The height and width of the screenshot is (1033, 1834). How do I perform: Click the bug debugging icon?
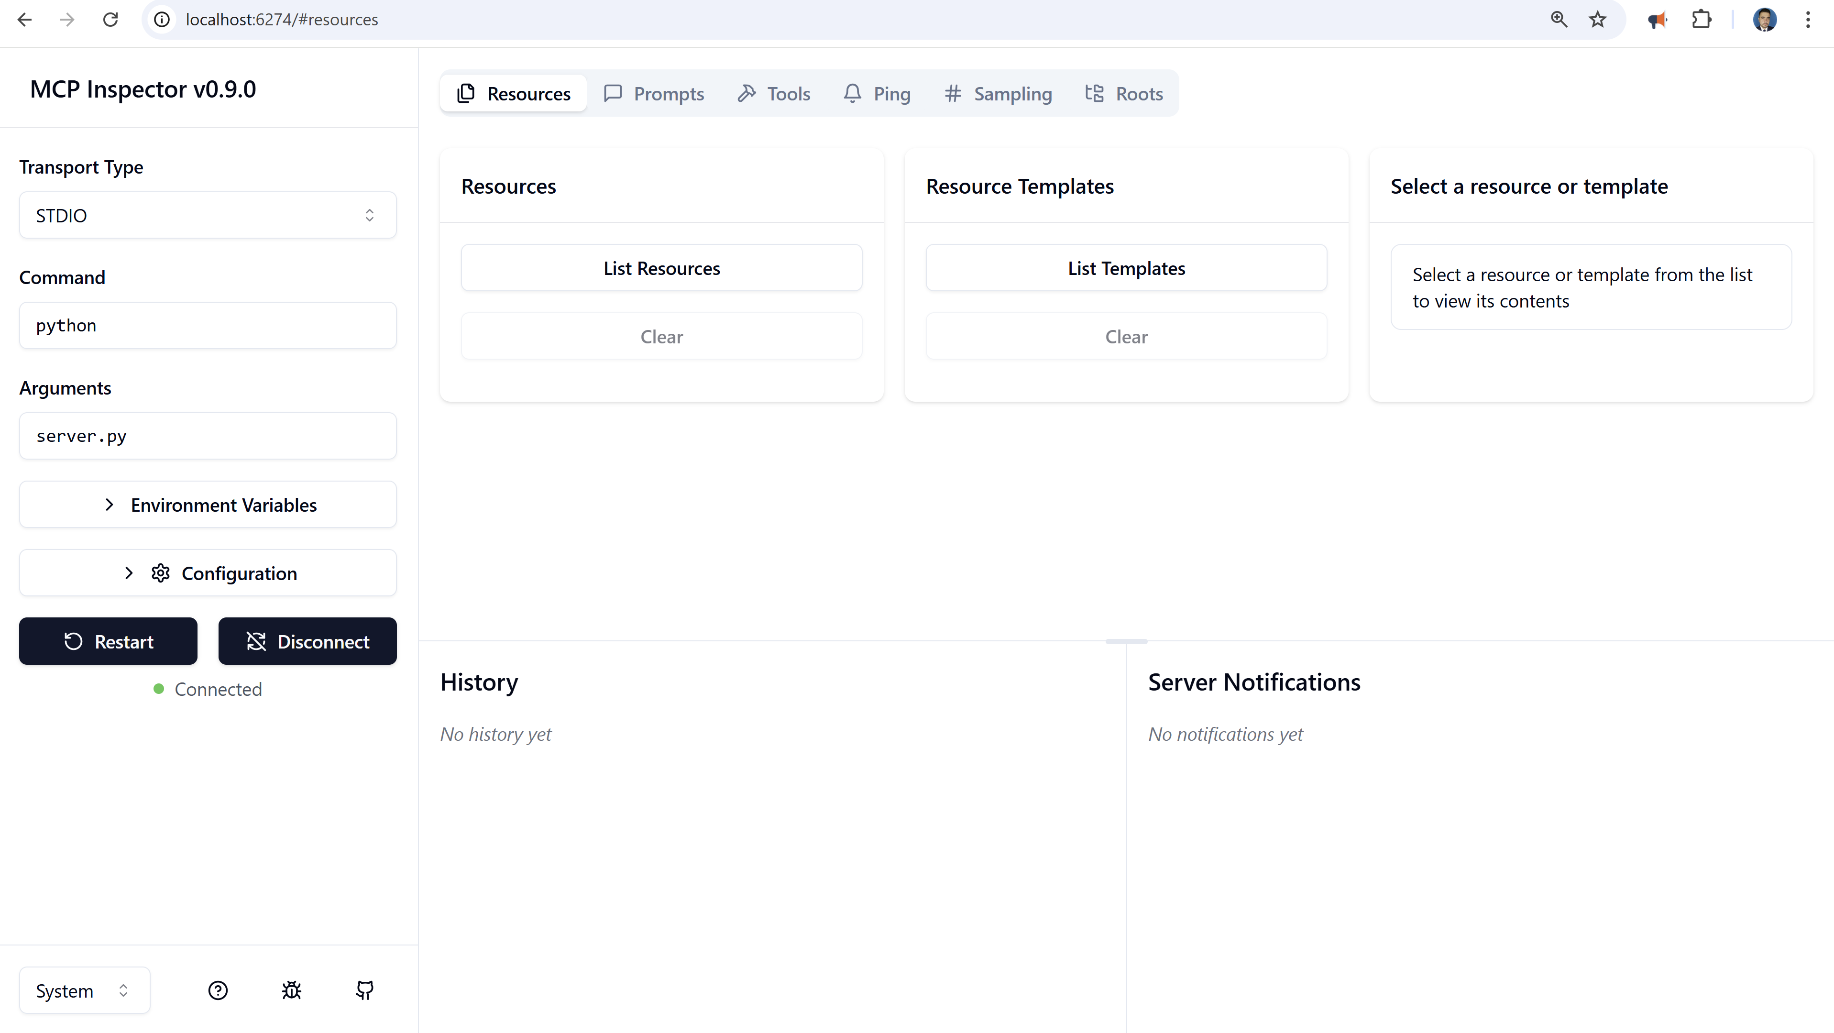point(291,990)
